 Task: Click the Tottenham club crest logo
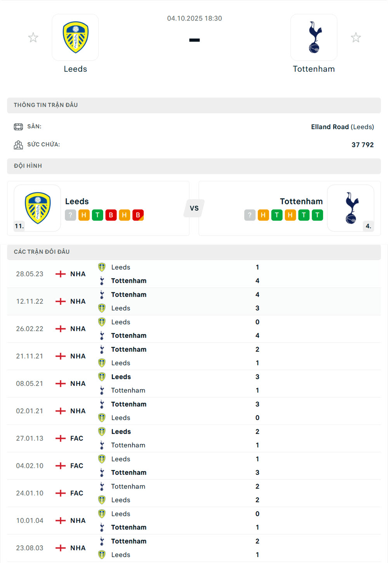(314, 37)
